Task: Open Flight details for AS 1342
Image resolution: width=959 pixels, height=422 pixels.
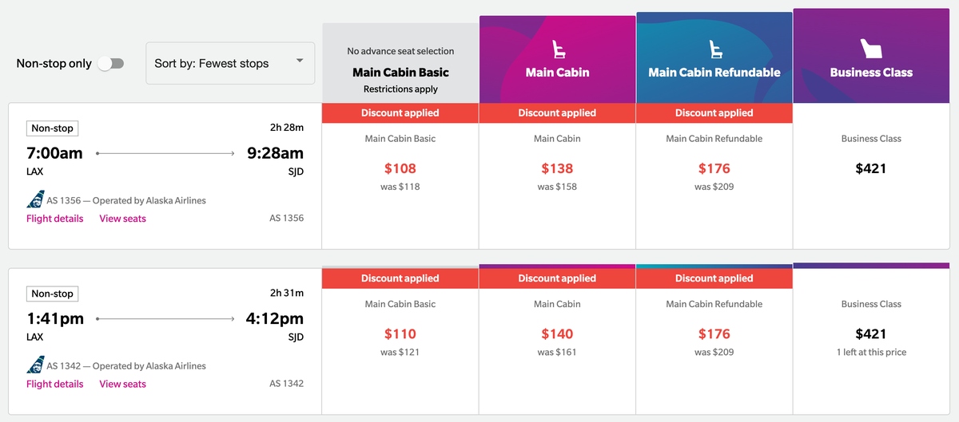Action: pos(54,384)
